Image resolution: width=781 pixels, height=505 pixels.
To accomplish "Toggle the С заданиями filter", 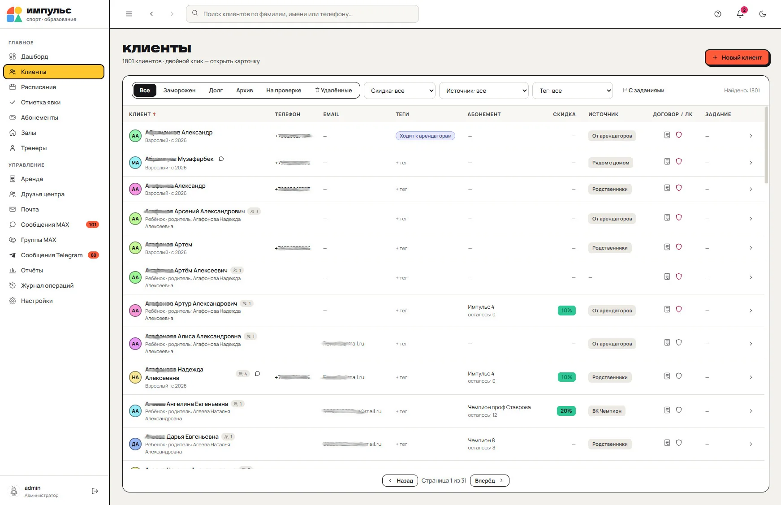I will tap(643, 91).
